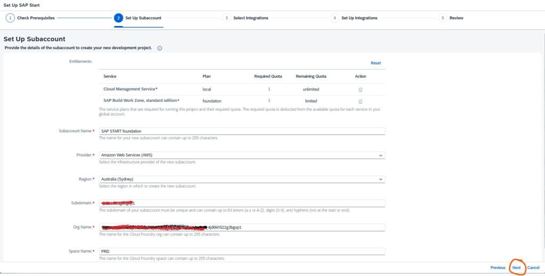Click step 3 Select Integrations circle

click(226, 18)
